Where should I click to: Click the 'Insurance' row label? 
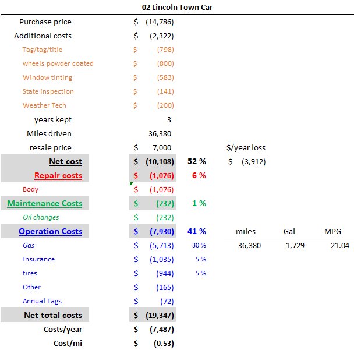point(38,259)
